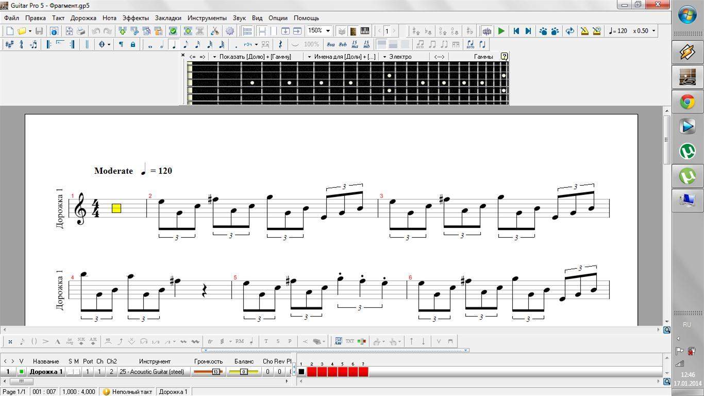Expand the tempo speed x0.50 dropdown
The width and height of the screenshot is (704, 396).
[653, 31]
